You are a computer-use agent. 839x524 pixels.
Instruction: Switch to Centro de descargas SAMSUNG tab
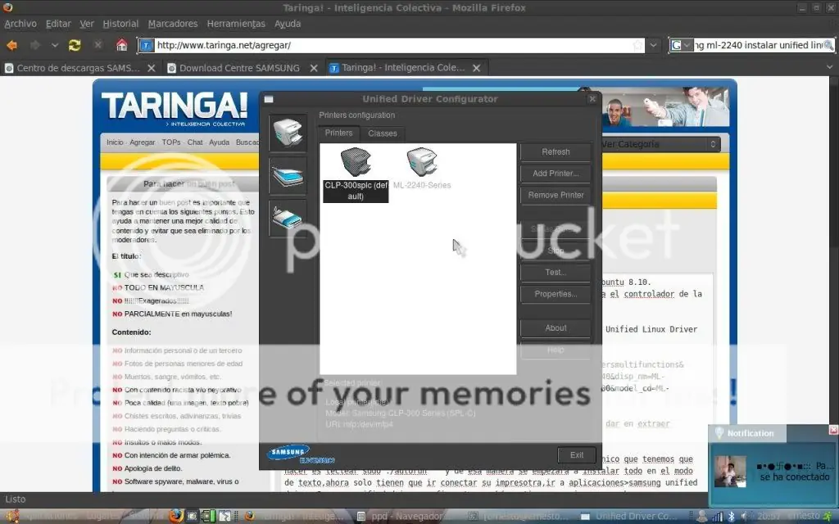pos(79,68)
